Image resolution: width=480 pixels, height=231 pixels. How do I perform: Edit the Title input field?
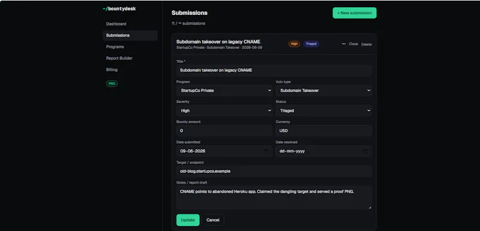pyautogui.click(x=274, y=70)
